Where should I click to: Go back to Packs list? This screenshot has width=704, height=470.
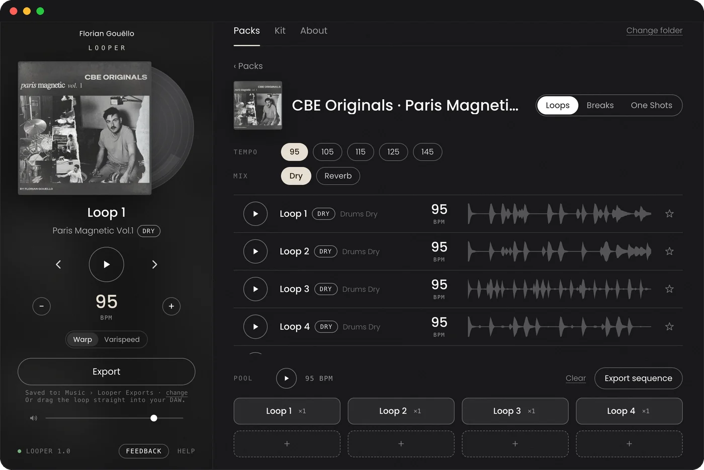pos(248,66)
